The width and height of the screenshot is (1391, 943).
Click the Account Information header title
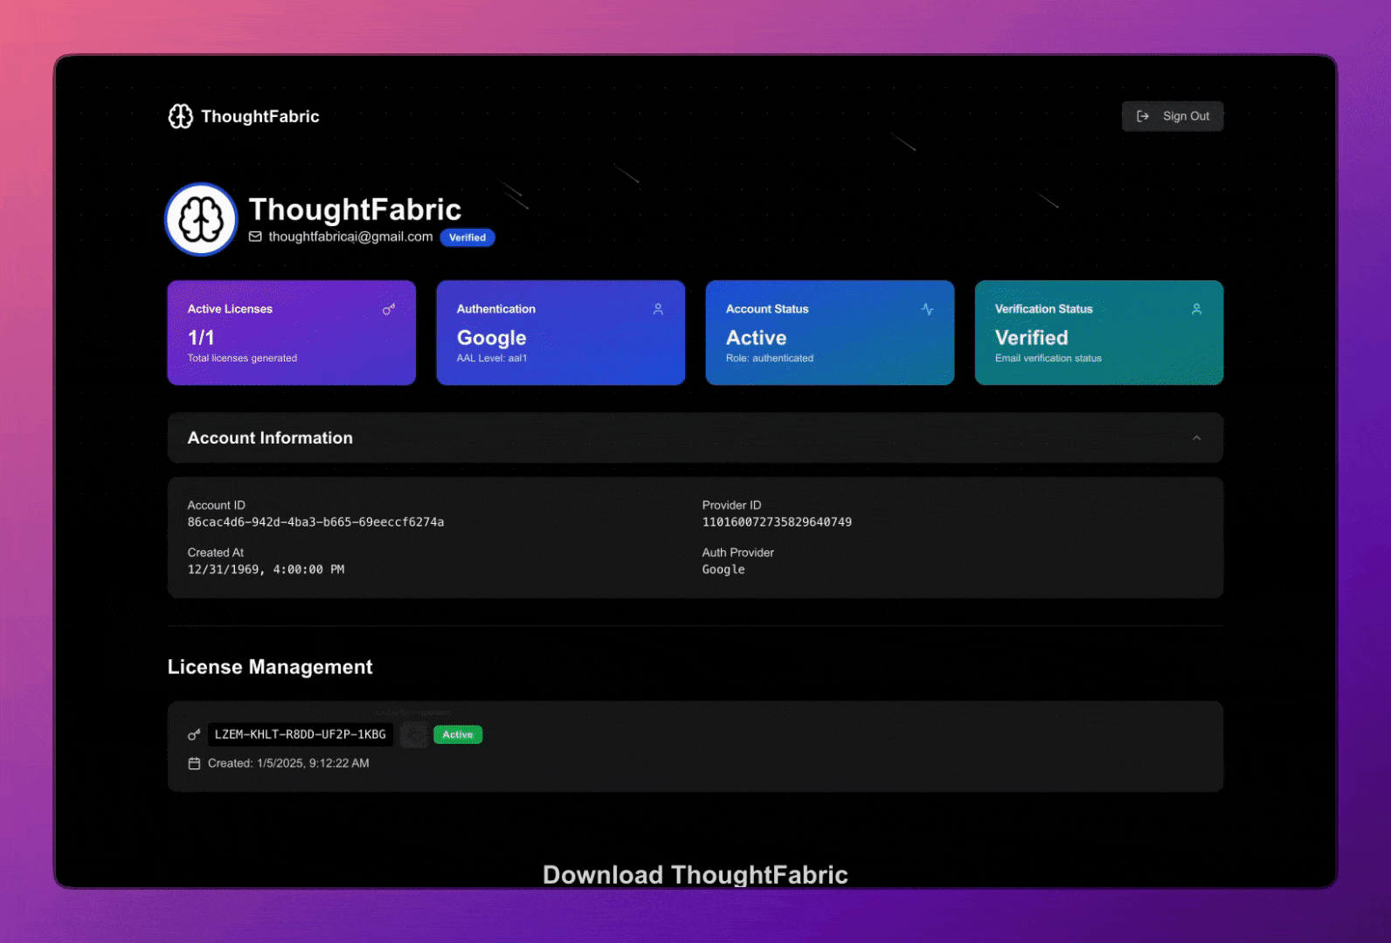[x=270, y=438]
